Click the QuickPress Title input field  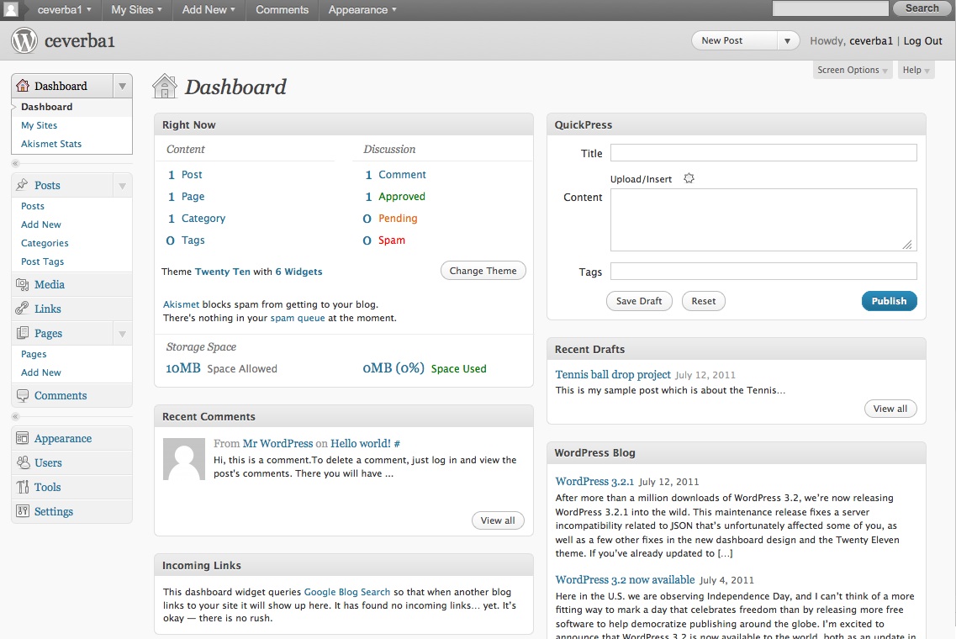click(763, 152)
